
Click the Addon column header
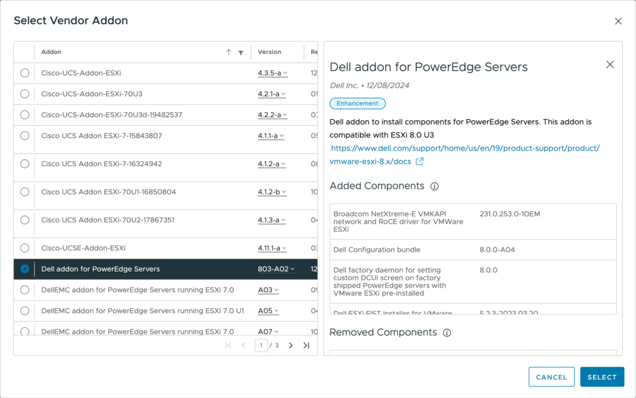[x=52, y=52]
